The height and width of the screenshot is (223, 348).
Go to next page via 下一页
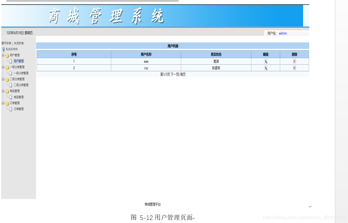pos(175,74)
